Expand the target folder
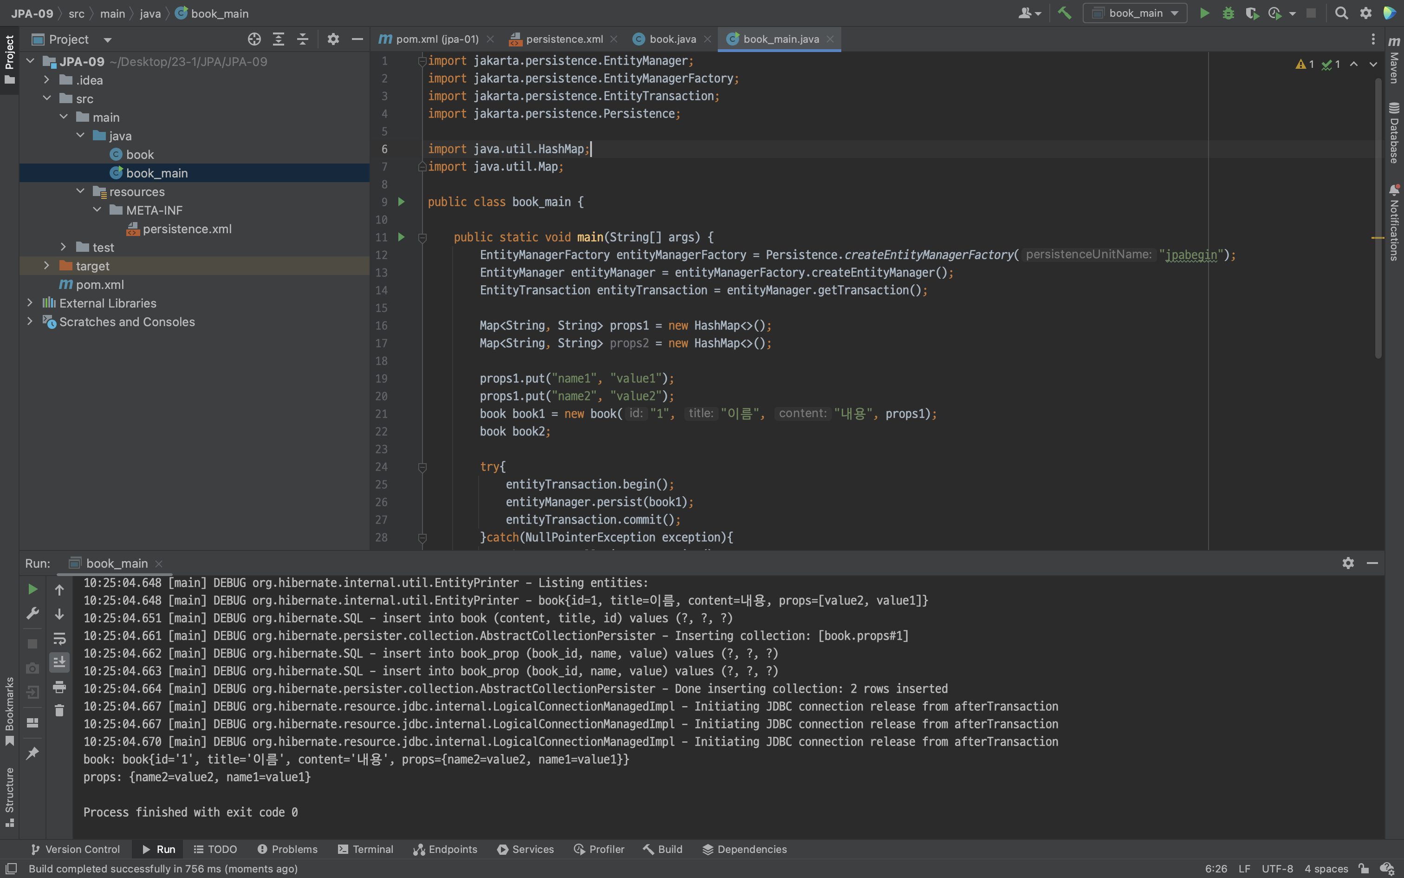Screen dimensions: 1404x878 click(47, 265)
